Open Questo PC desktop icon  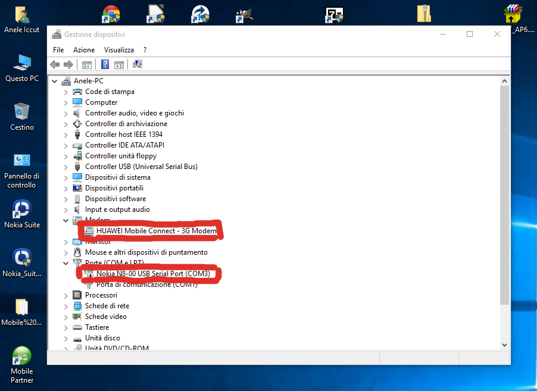tap(22, 68)
